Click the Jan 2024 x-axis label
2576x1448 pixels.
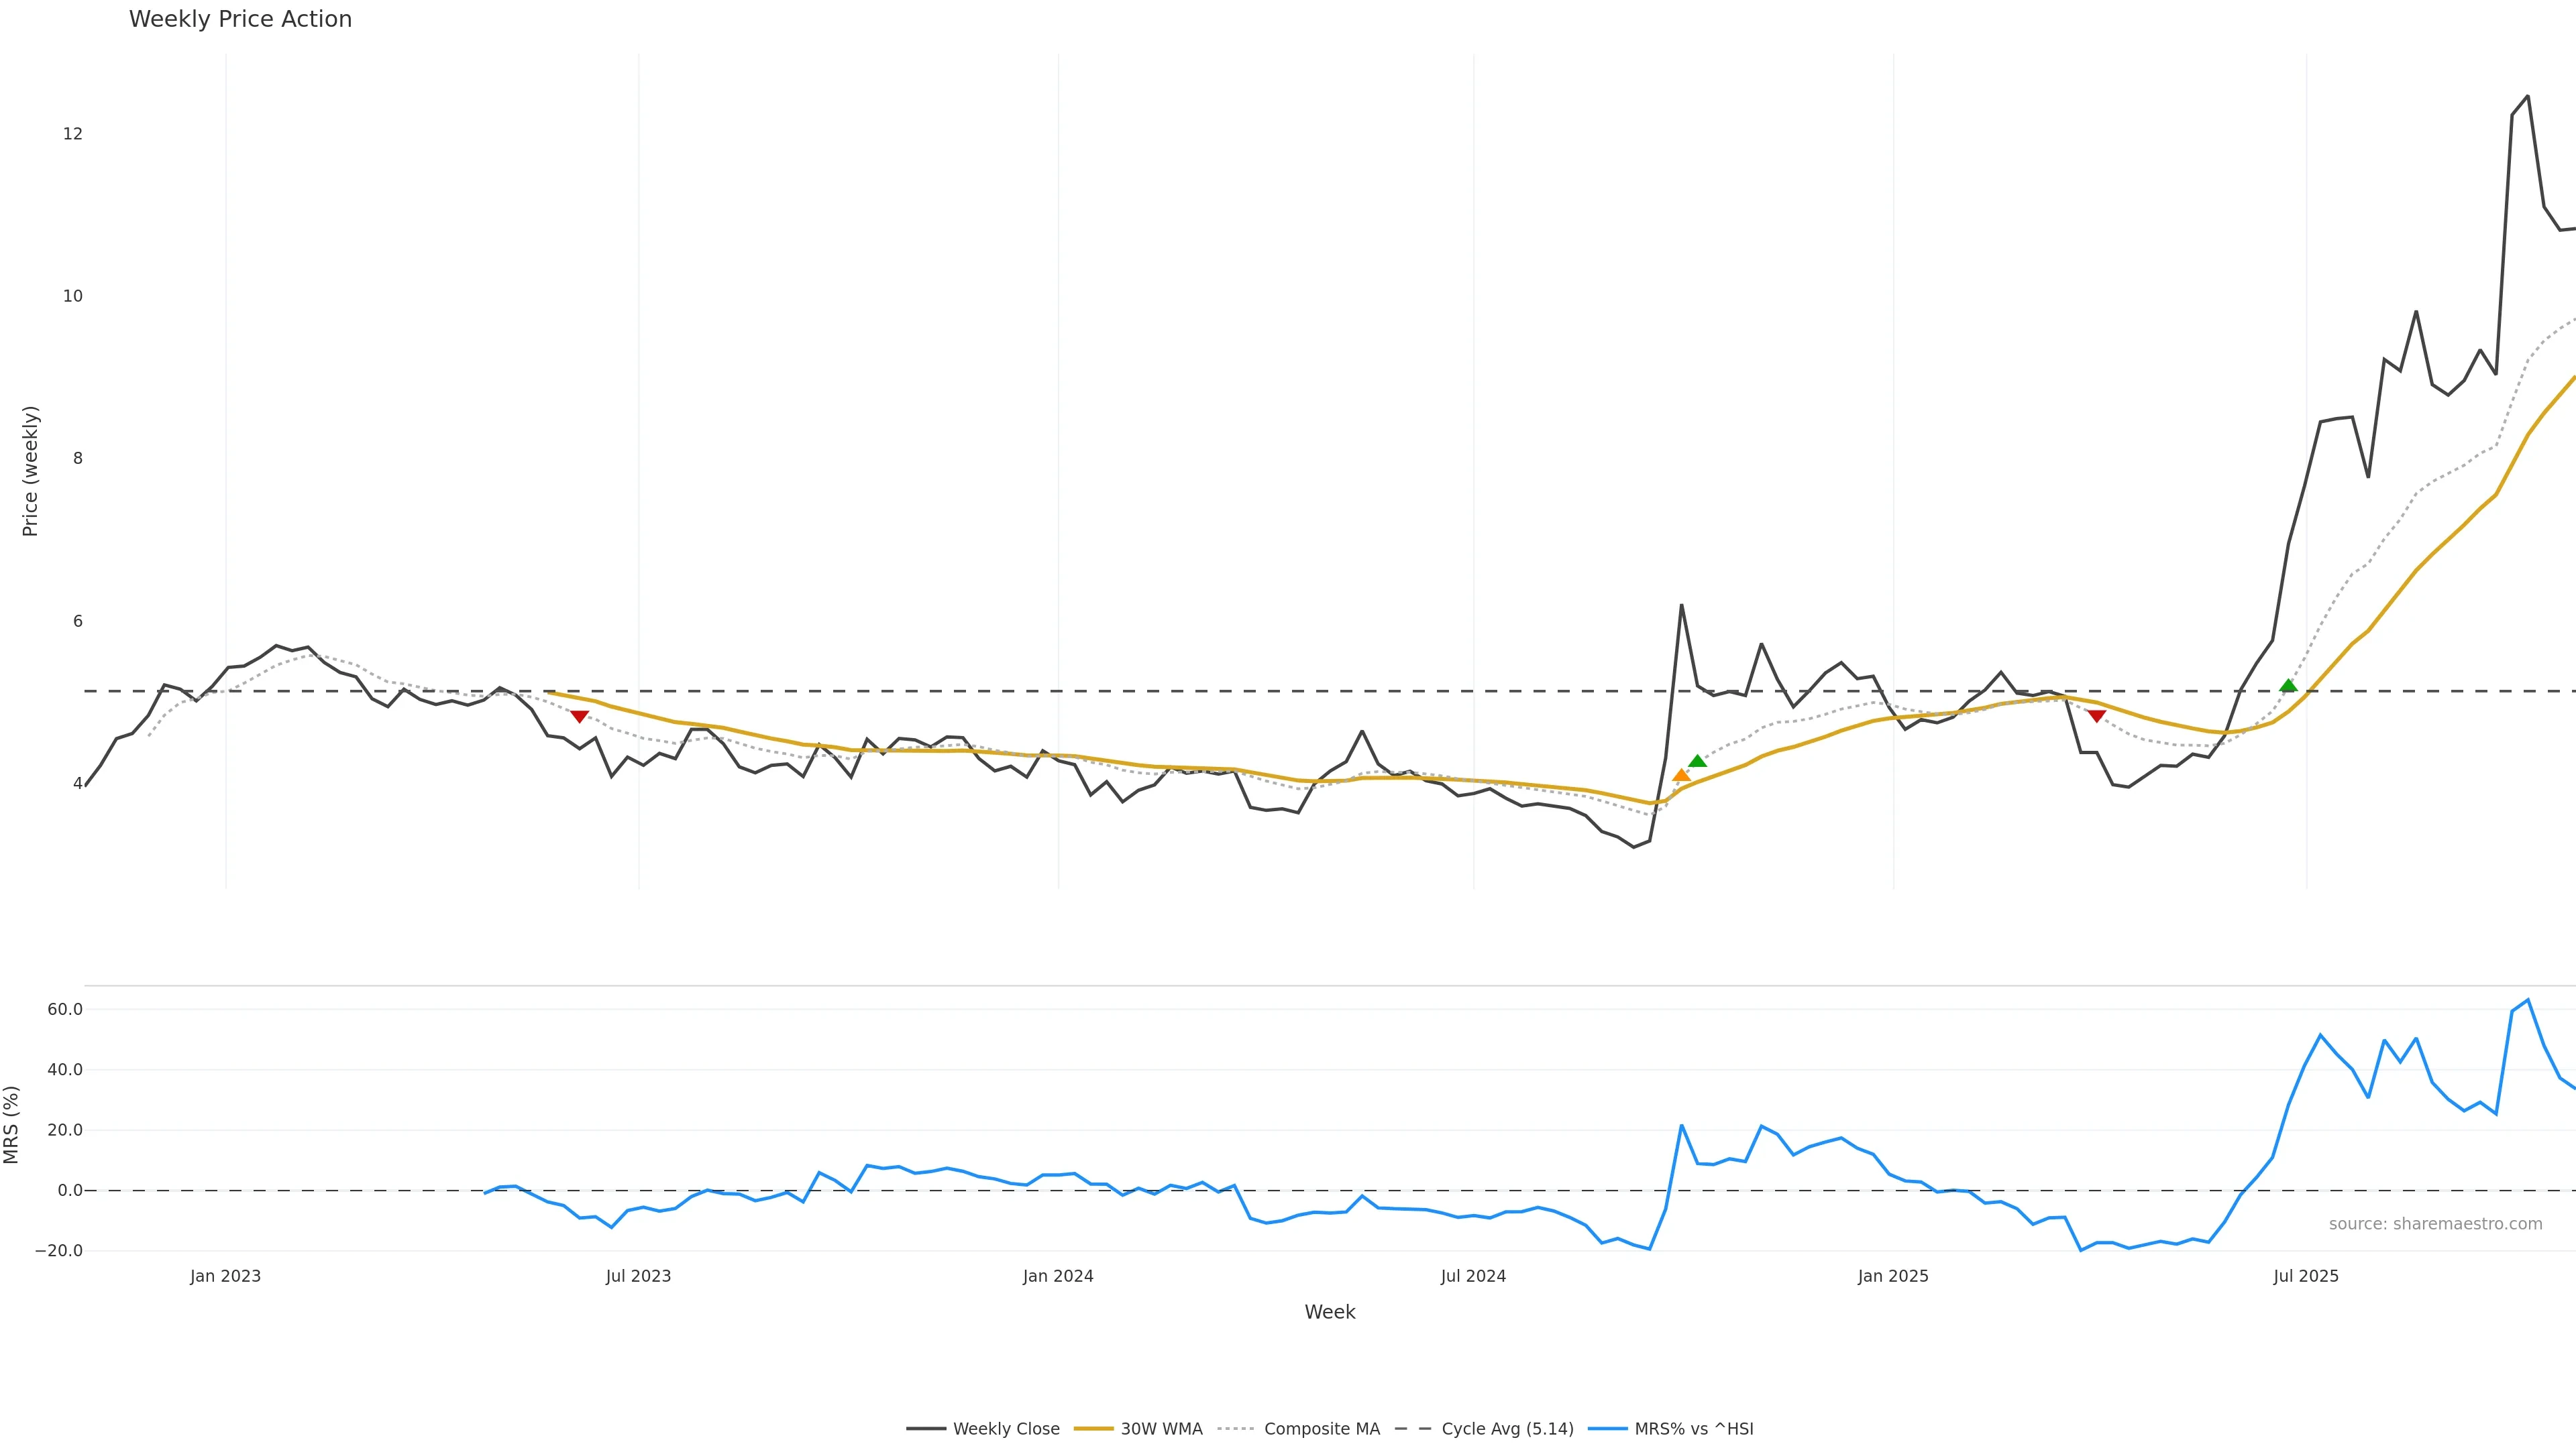[1058, 1276]
